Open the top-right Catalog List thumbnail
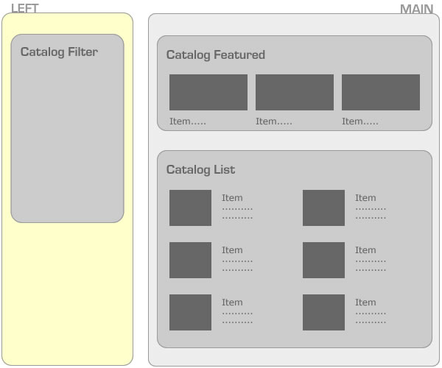This screenshot has height=368, width=442. [323, 208]
